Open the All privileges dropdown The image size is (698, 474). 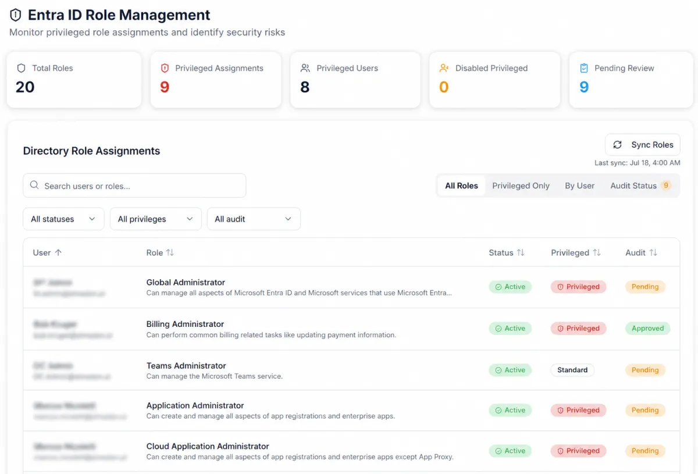tap(155, 219)
